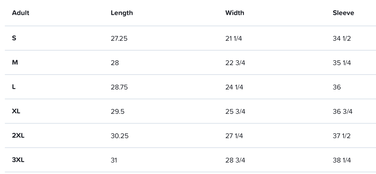This screenshot has height=174, width=376.
Task: Click the 25 3/4 width cell
Action: coord(235,112)
